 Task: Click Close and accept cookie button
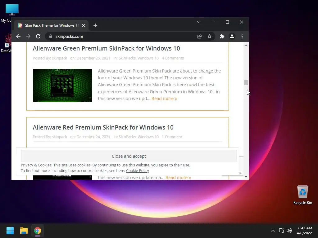tap(129, 156)
